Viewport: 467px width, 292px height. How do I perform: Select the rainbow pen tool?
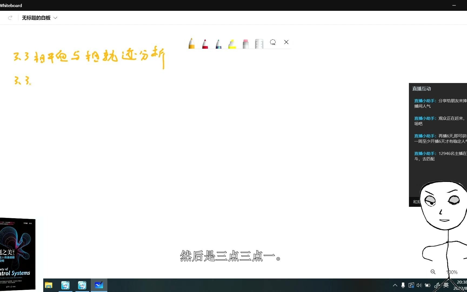[219, 44]
